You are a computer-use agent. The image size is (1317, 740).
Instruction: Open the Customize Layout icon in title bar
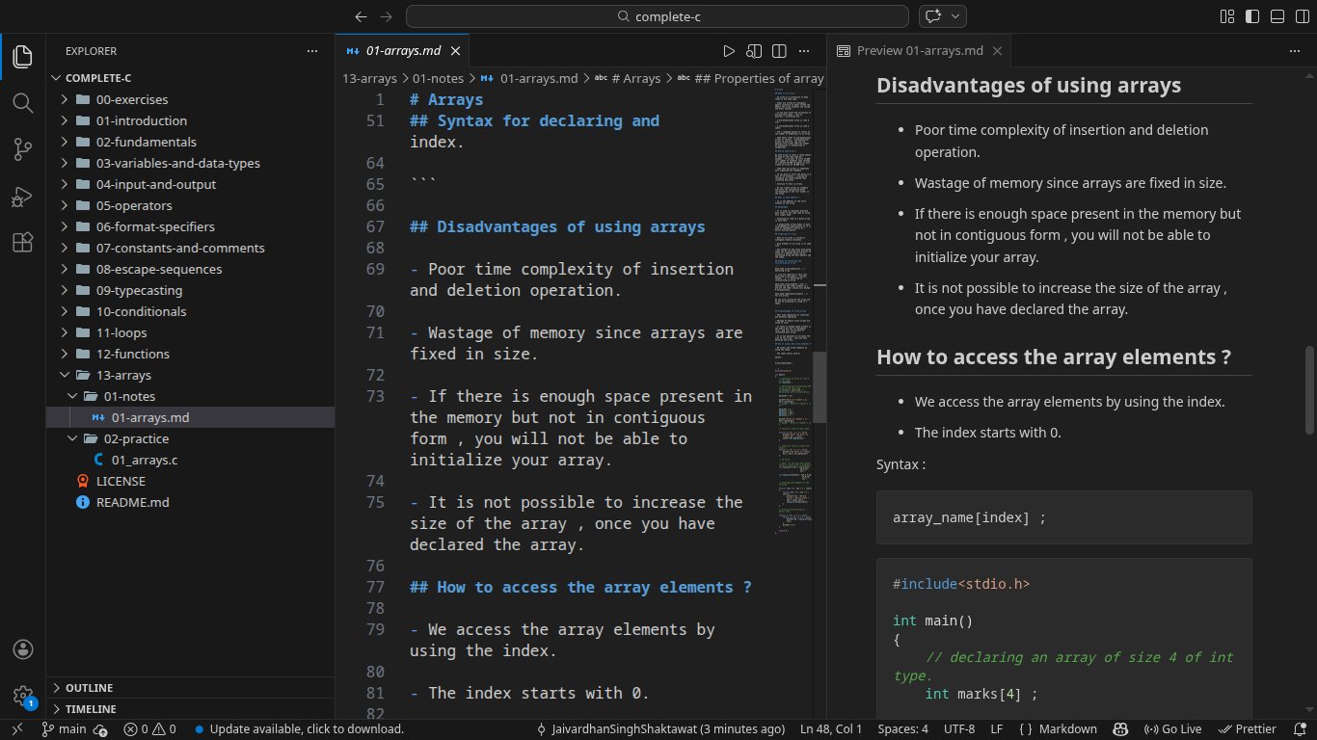pos(1228,16)
